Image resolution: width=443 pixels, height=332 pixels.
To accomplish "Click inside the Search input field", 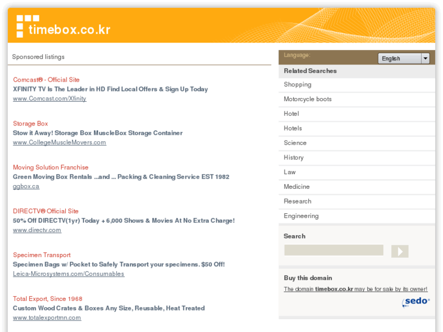I will [334, 250].
